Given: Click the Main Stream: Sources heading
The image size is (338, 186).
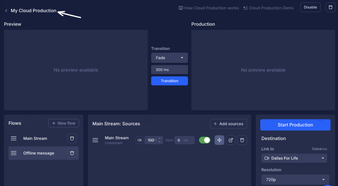Looking at the screenshot, I should 116,124.
